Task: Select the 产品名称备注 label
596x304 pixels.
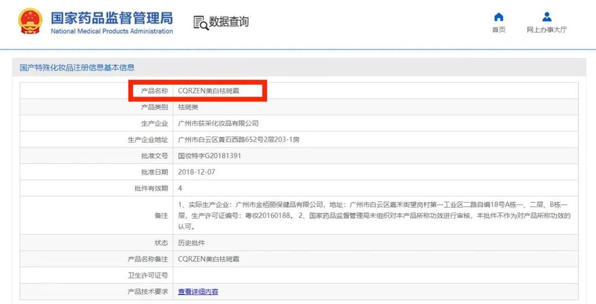Action: [x=148, y=259]
